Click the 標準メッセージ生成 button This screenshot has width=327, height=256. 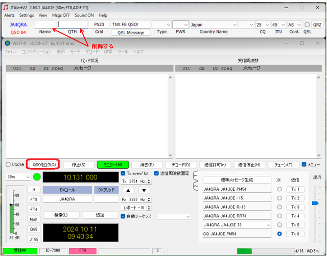click(237, 180)
